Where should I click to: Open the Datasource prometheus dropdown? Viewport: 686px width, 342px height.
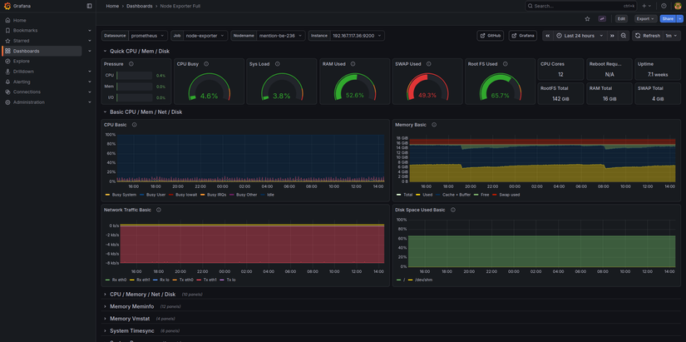coord(147,36)
